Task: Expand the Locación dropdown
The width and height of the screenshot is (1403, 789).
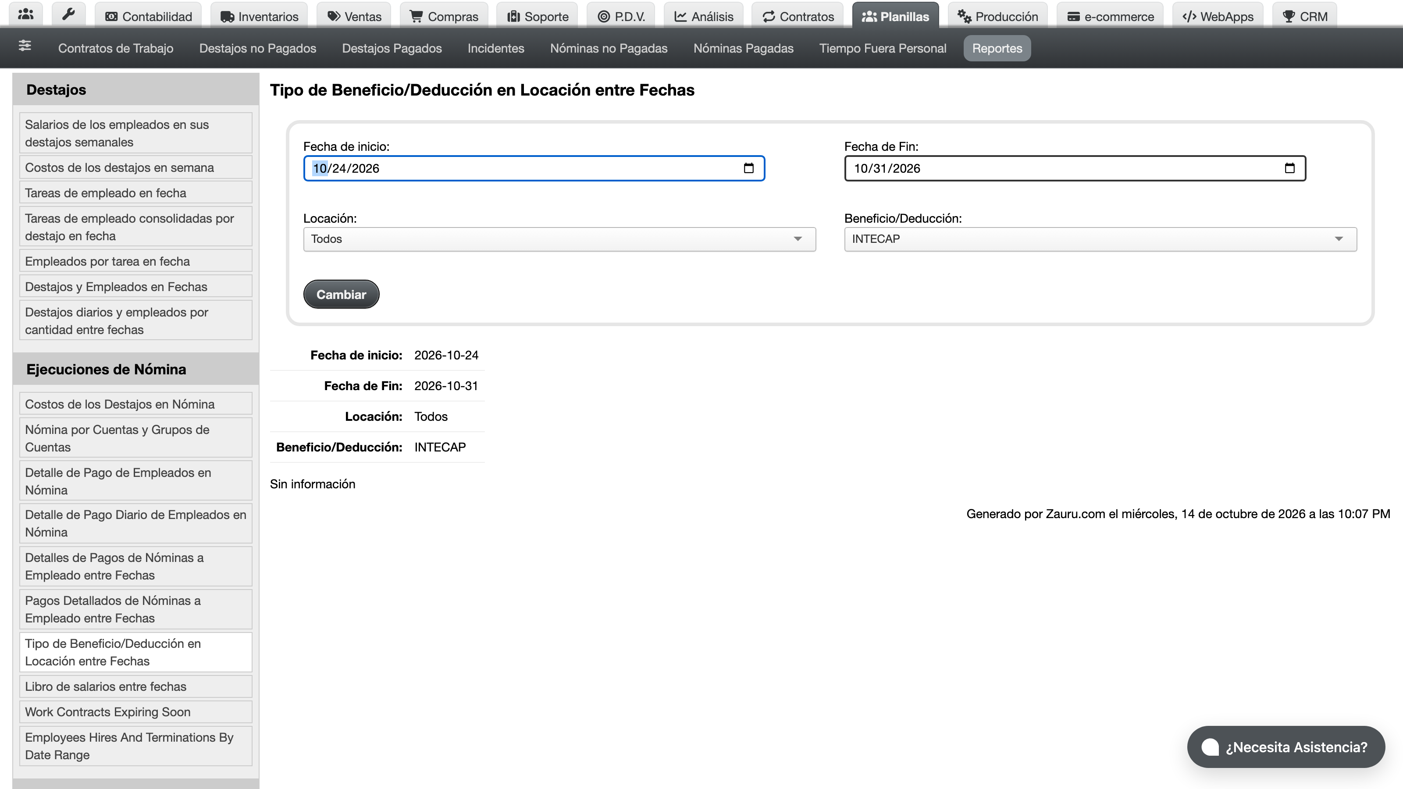Action: [559, 239]
